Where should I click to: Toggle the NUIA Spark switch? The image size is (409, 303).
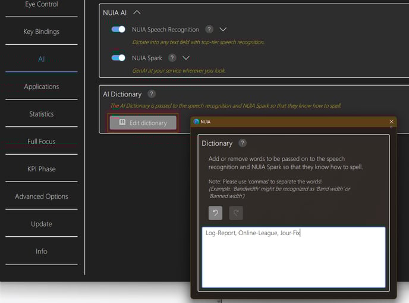[x=118, y=58]
